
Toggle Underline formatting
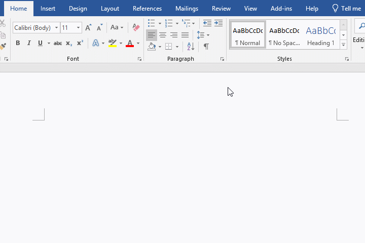click(40, 43)
